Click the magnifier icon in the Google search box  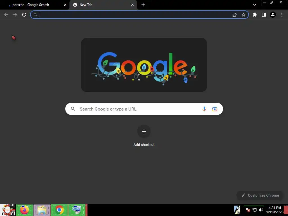pos(73,109)
